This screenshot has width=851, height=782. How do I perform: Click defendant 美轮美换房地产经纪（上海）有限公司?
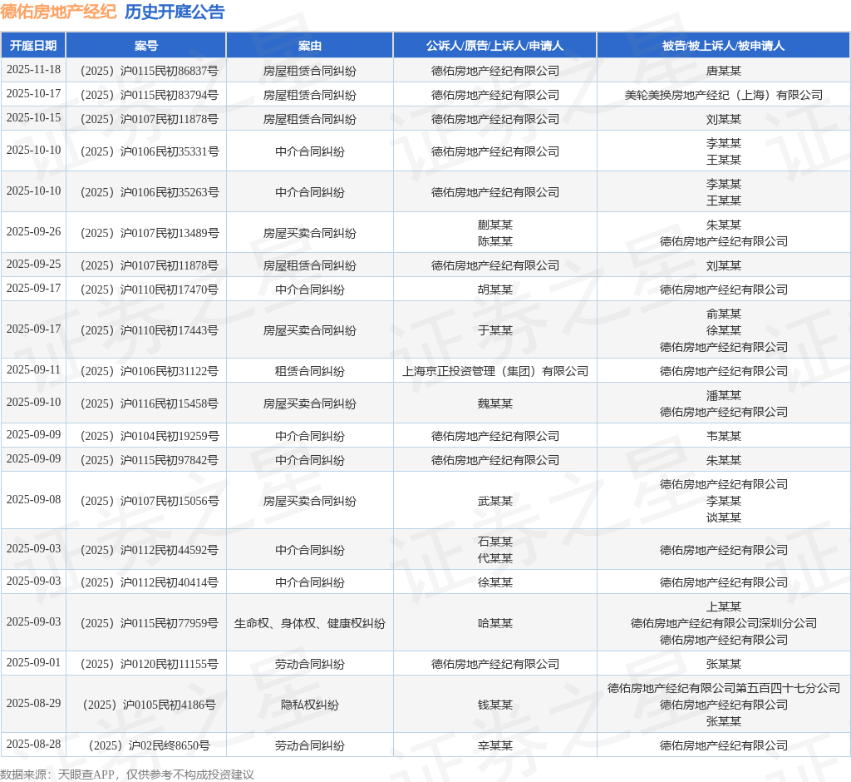coord(724,95)
